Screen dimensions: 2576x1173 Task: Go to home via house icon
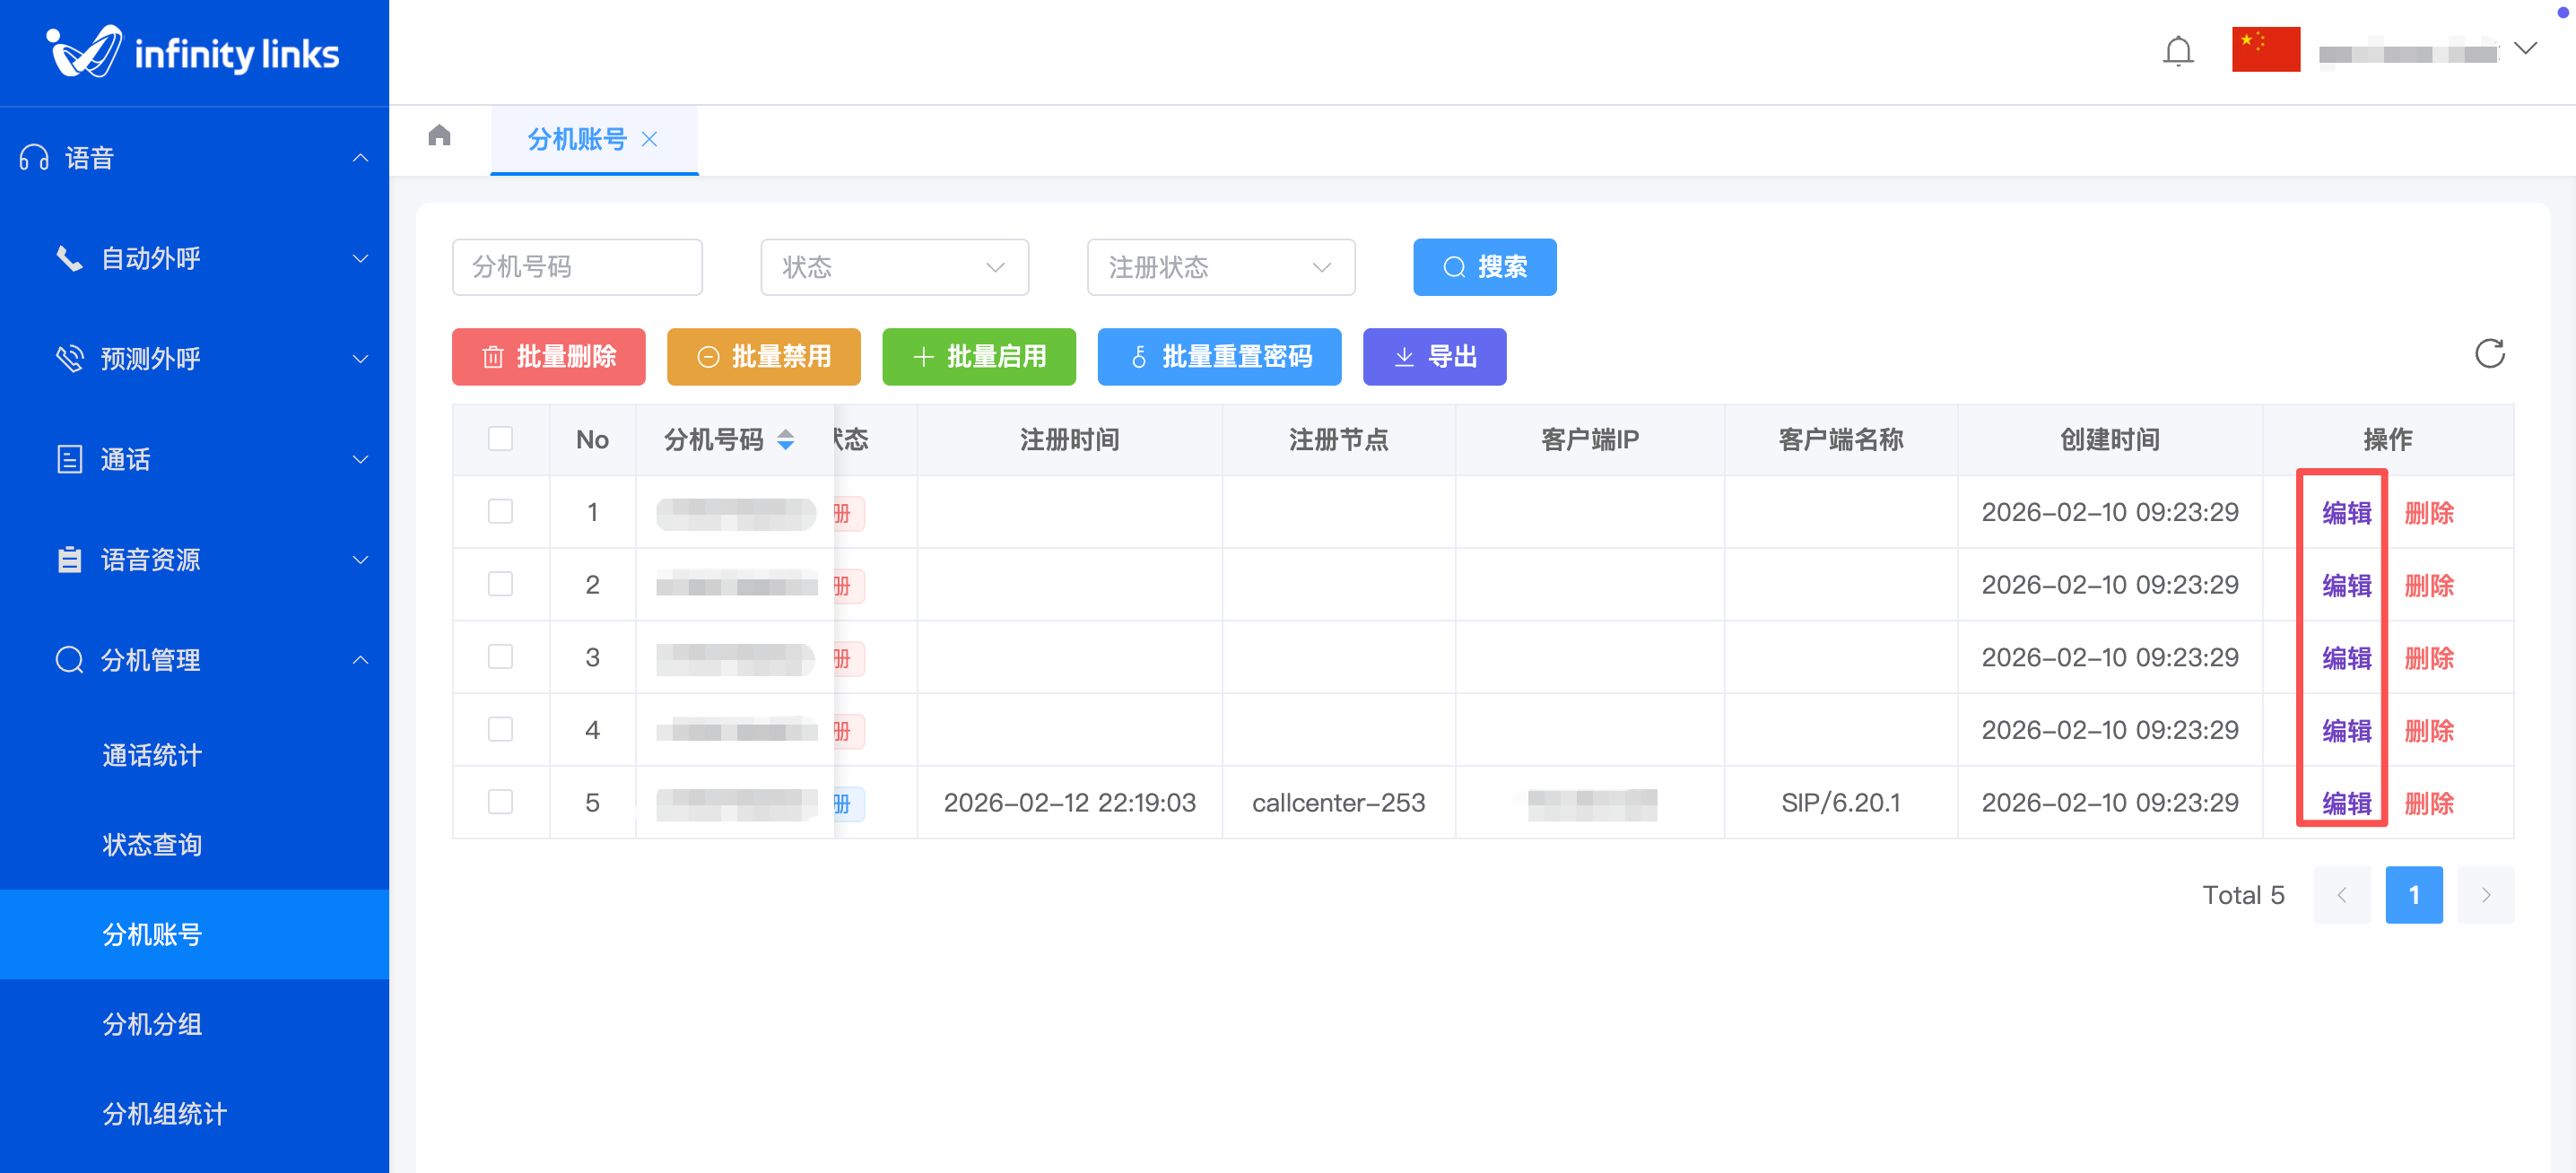coord(439,135)
